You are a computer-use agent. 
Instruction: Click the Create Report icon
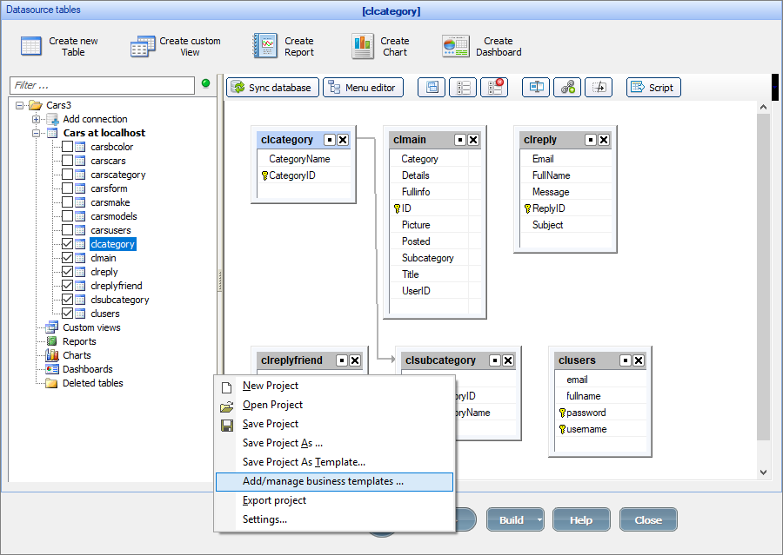264,47
